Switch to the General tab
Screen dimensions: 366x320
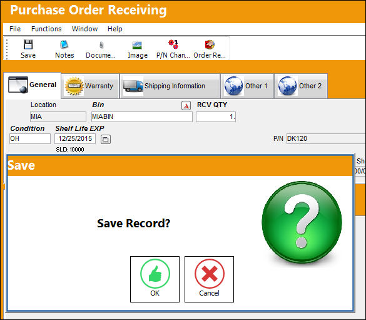[x=33, y=85]
